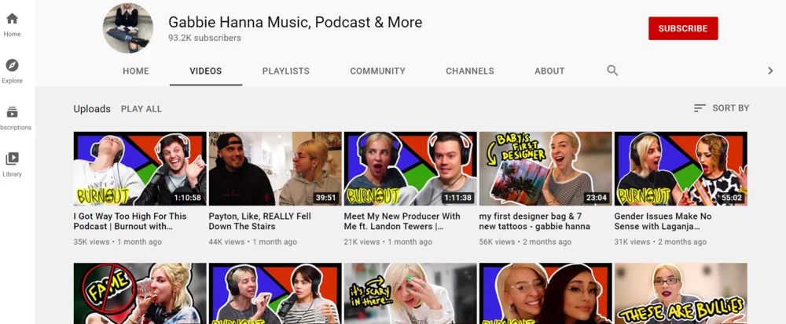
Task: Click the 'Meet My New Producer' video title
Action: tap(402, 221)
